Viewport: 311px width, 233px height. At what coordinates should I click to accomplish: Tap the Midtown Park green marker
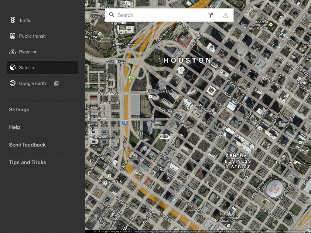110,176
